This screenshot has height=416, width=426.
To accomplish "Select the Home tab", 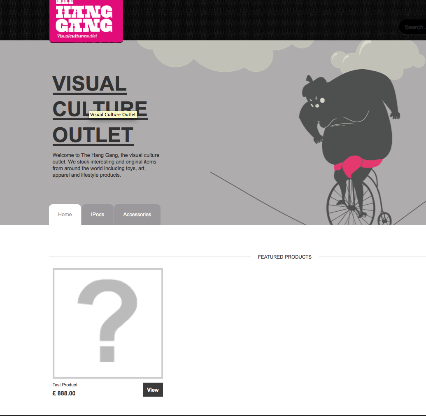I will (x=65, y=215).
